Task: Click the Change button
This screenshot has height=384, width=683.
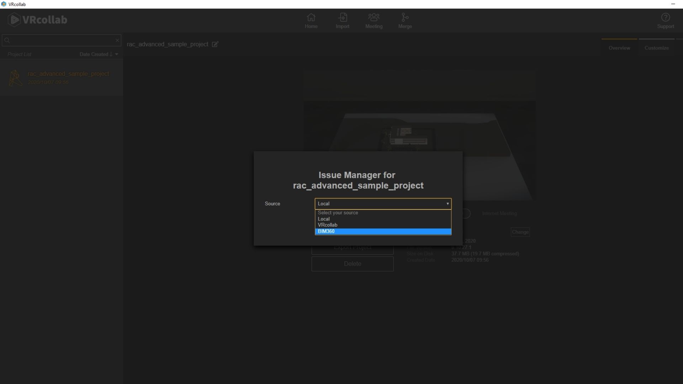Action: coord(520,232)
